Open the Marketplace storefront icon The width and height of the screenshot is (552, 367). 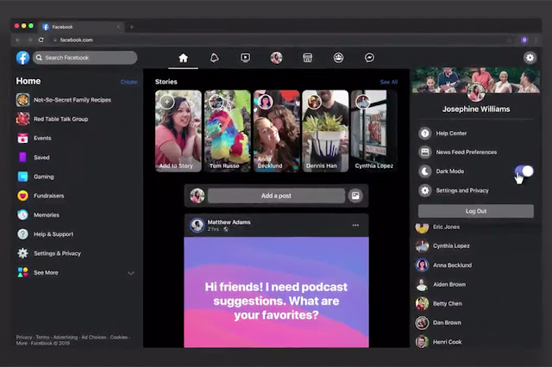click(307, 58)
